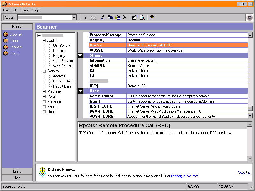Click the Copy icon in toolbar

point(110,18)
